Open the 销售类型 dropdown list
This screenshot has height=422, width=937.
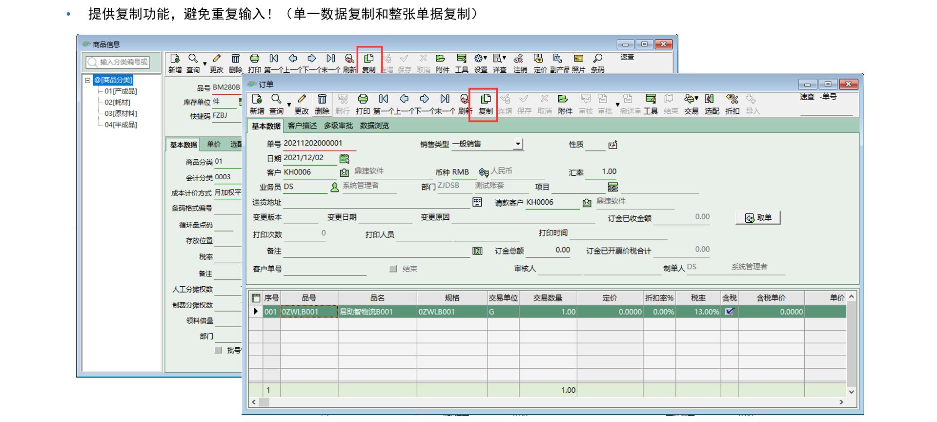tap(518, 144)
